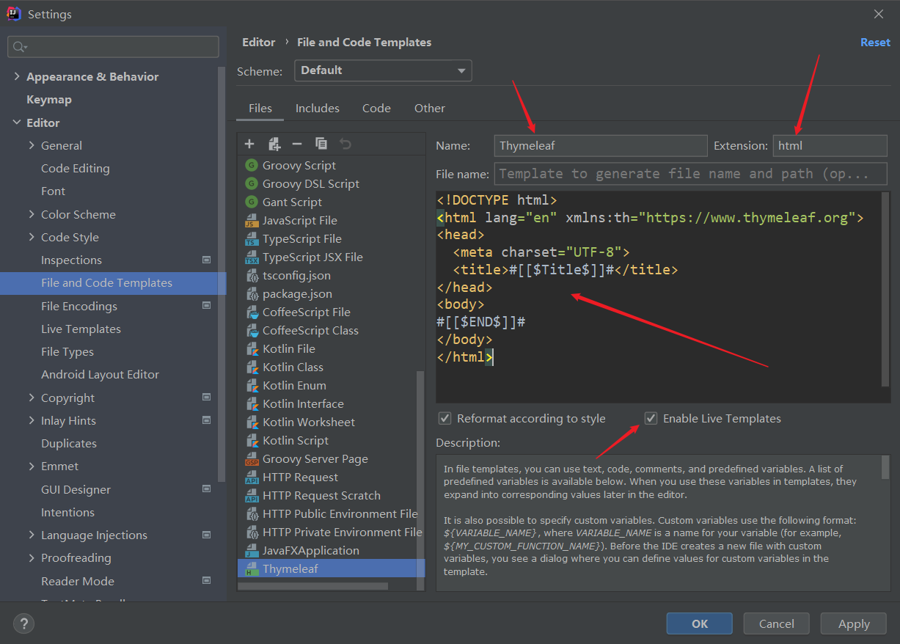
Task: Click the HTTP Request API icon
Action: click(252, 477)
